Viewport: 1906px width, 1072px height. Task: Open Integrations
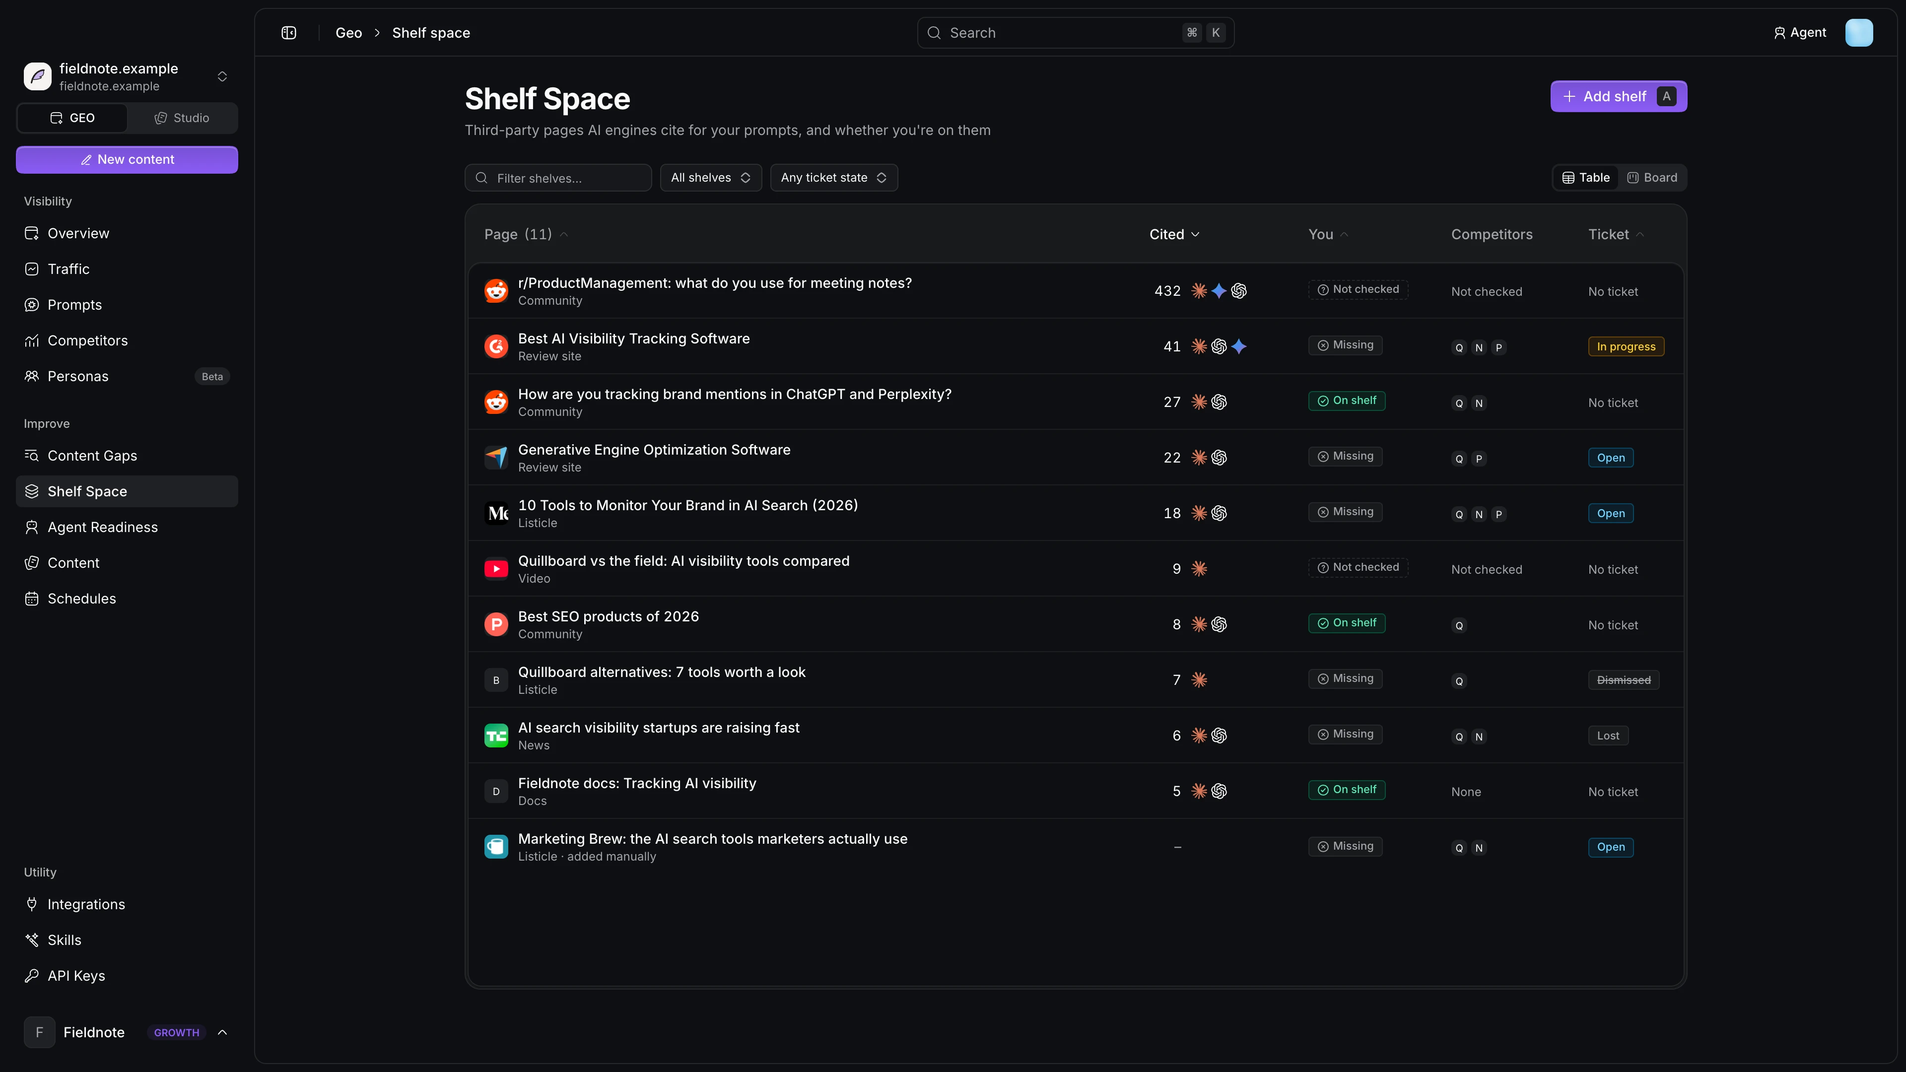coord(127,904)
